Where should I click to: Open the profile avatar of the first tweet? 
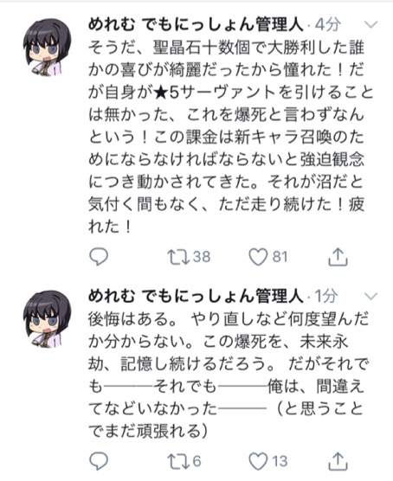click(47, 48)
